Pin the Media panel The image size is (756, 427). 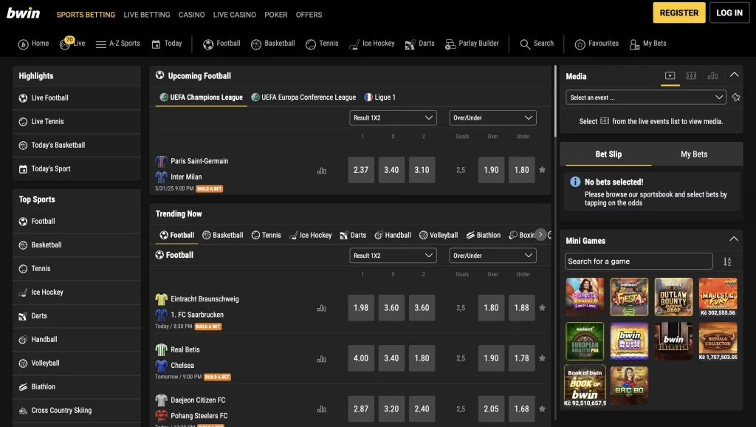click(736, 98)
